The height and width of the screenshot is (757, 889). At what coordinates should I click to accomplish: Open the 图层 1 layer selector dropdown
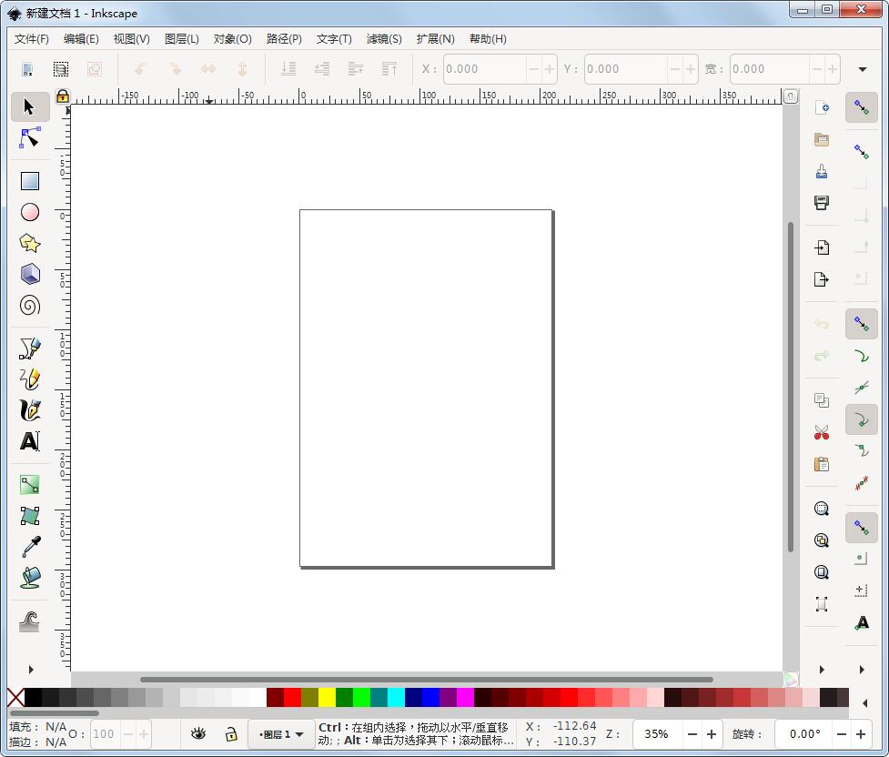tap(280, 733)
